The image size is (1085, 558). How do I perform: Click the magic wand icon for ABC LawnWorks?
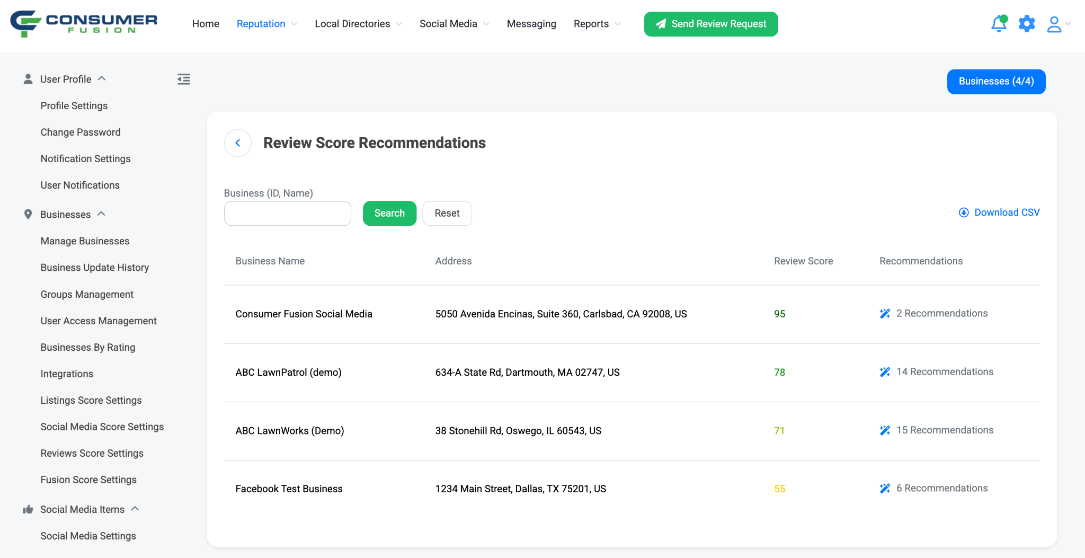(x=885, y=430)
